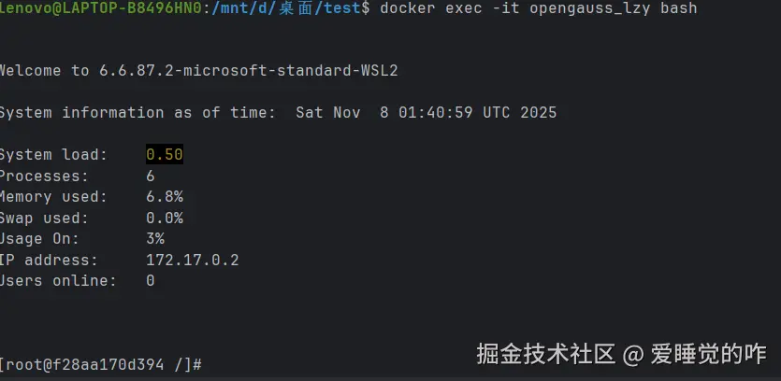Viewport: 781px width, 381px height.
Task: Click the Memory used label
Action: [x=54, y=196]
